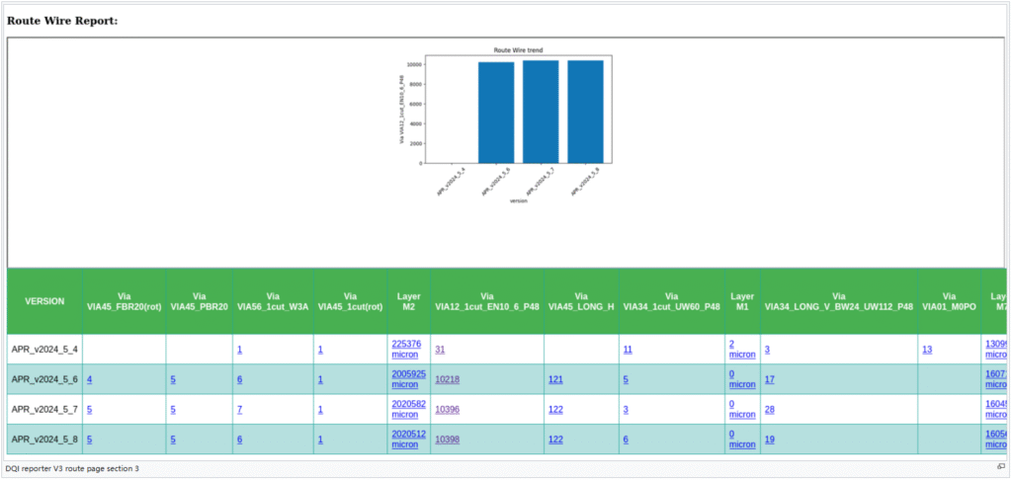The image size is (1012, 480).
Task: Open the 2 micron Layer M1 link
Action: [741, 349]
